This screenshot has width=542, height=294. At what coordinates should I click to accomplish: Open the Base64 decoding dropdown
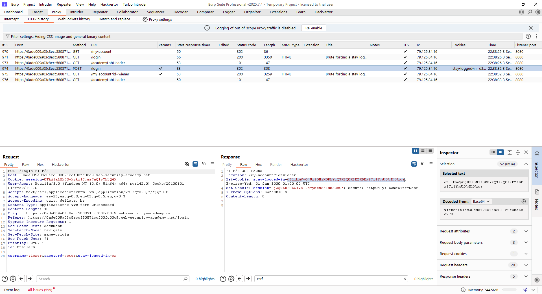[481, 201]
